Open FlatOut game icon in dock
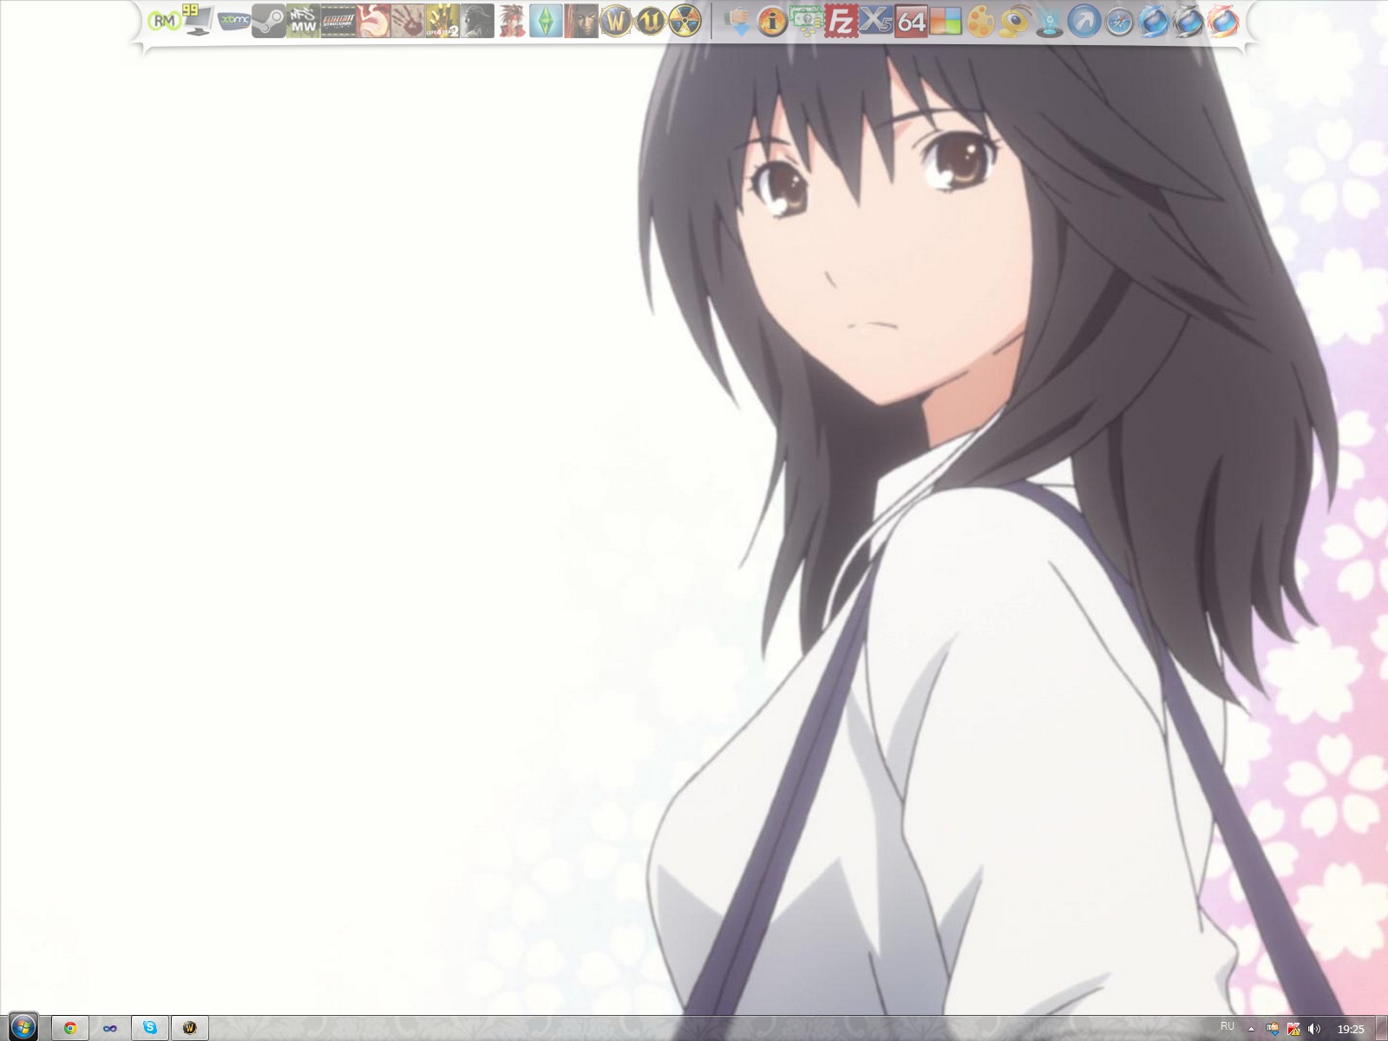This screenshot has height=1041, width=1388. (x=337, y=21)
